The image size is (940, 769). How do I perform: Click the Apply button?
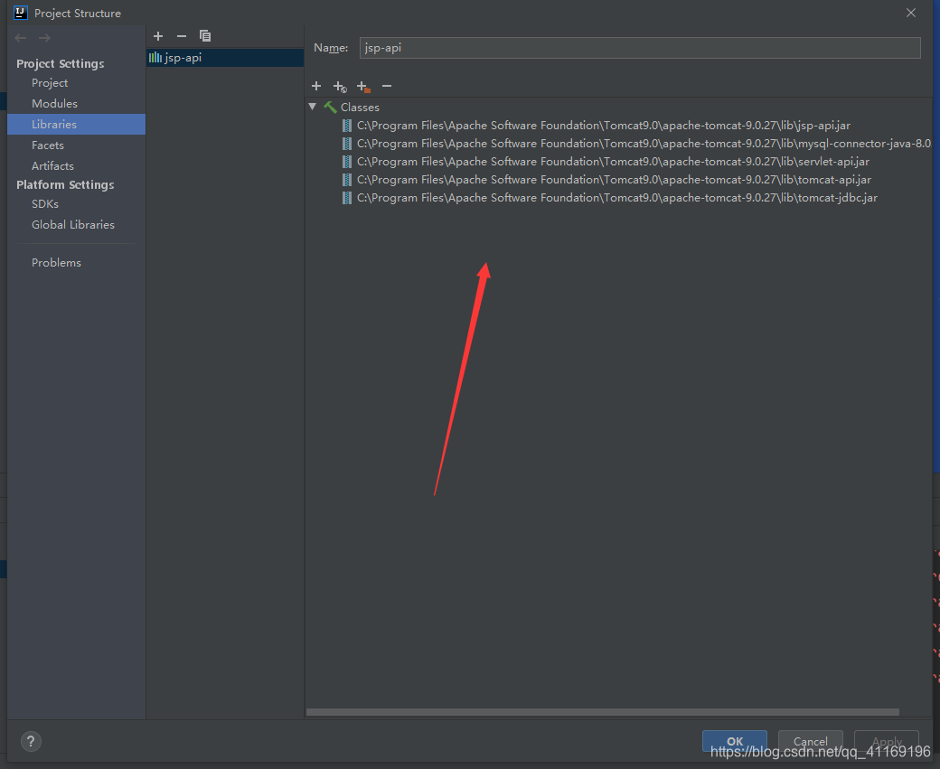click(x=887, y=741)
